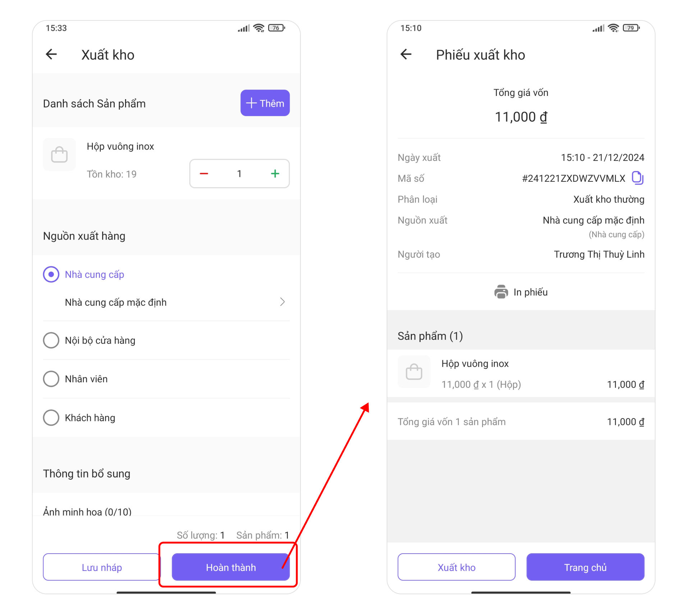Return to Trang chủ
This screenshot has width=690, height=614.
[x=585, y=567]
